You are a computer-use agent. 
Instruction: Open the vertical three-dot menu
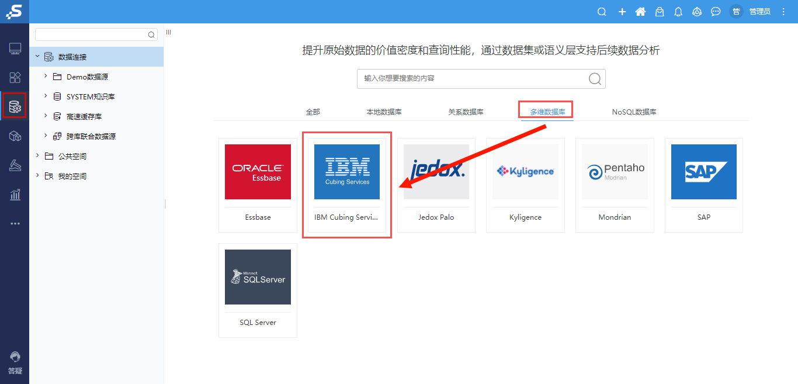tap(783, 12)
